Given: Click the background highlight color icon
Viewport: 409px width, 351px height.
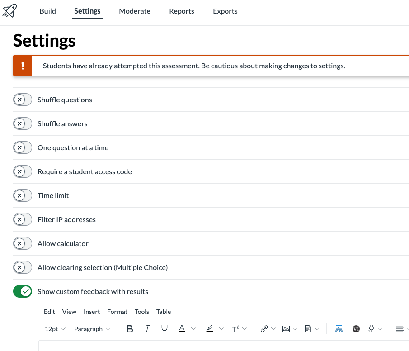Looking at the screenshot, I should [210, 329].
